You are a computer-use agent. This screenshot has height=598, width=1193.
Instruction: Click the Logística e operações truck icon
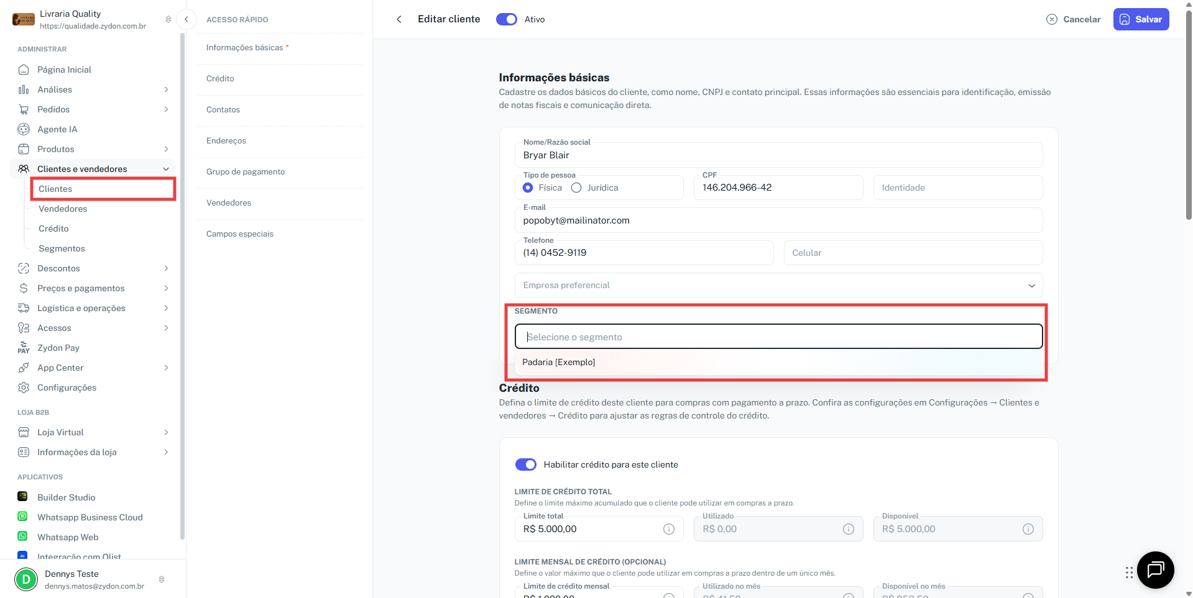pyautogui.click(x=24, y=308)
